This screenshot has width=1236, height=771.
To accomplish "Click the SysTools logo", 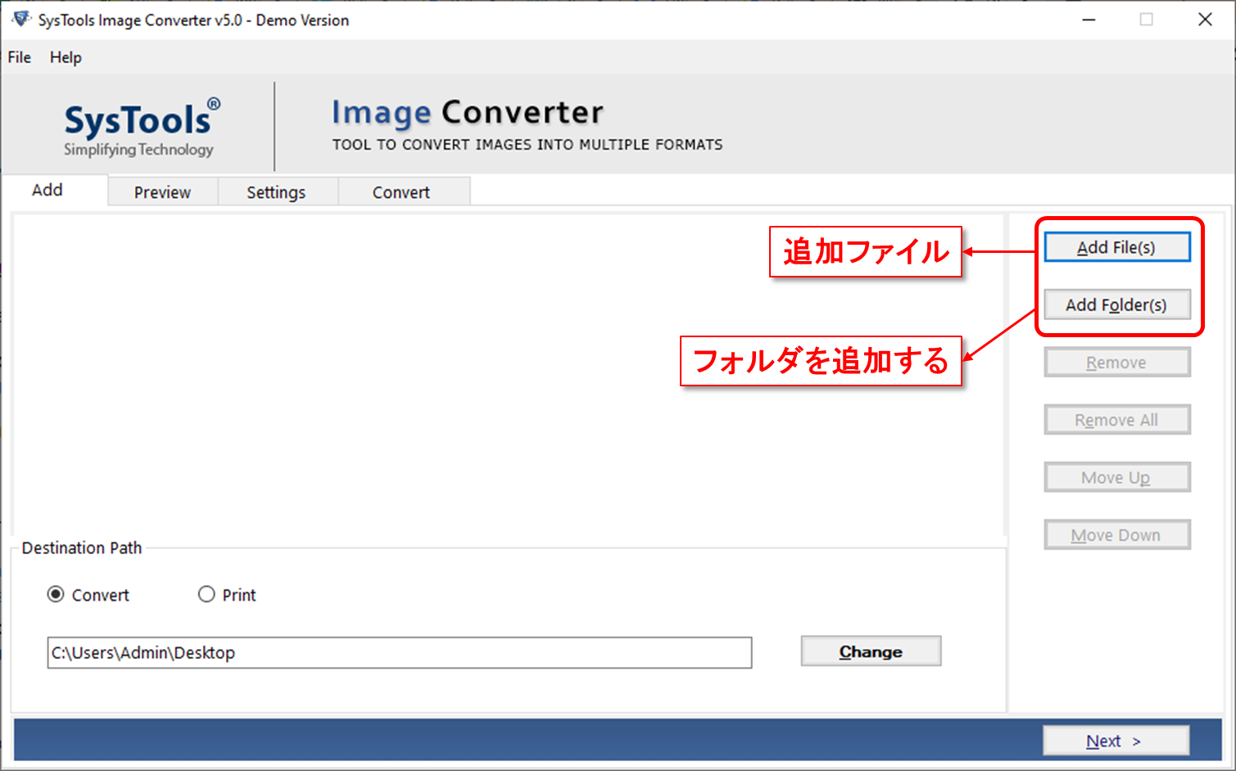I will pyautogui.click(x=138, y=123).
